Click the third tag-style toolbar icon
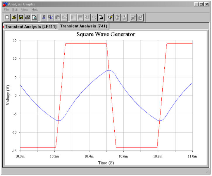 pos(124,18)
